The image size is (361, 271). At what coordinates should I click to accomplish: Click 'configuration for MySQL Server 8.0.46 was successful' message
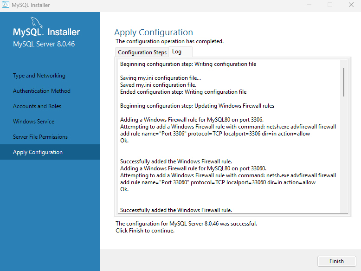(186, 224)
